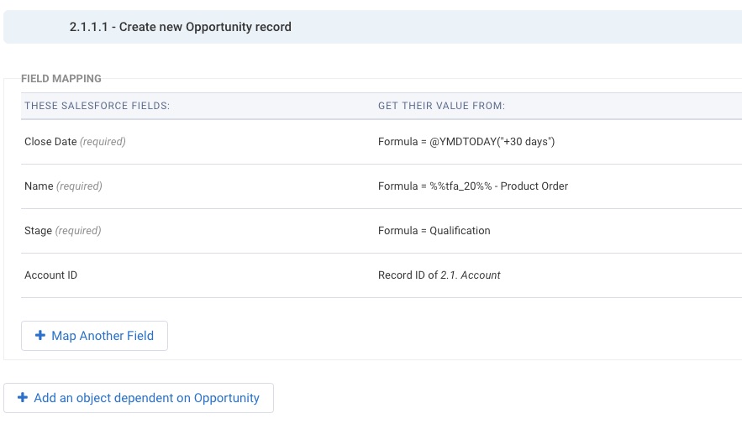Click the (required) label next to Name

tap(79, 186)
